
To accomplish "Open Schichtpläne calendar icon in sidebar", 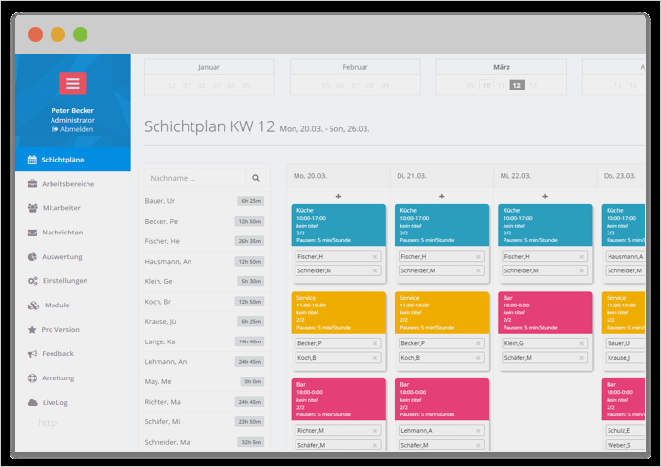I will (x=32, y=160).
